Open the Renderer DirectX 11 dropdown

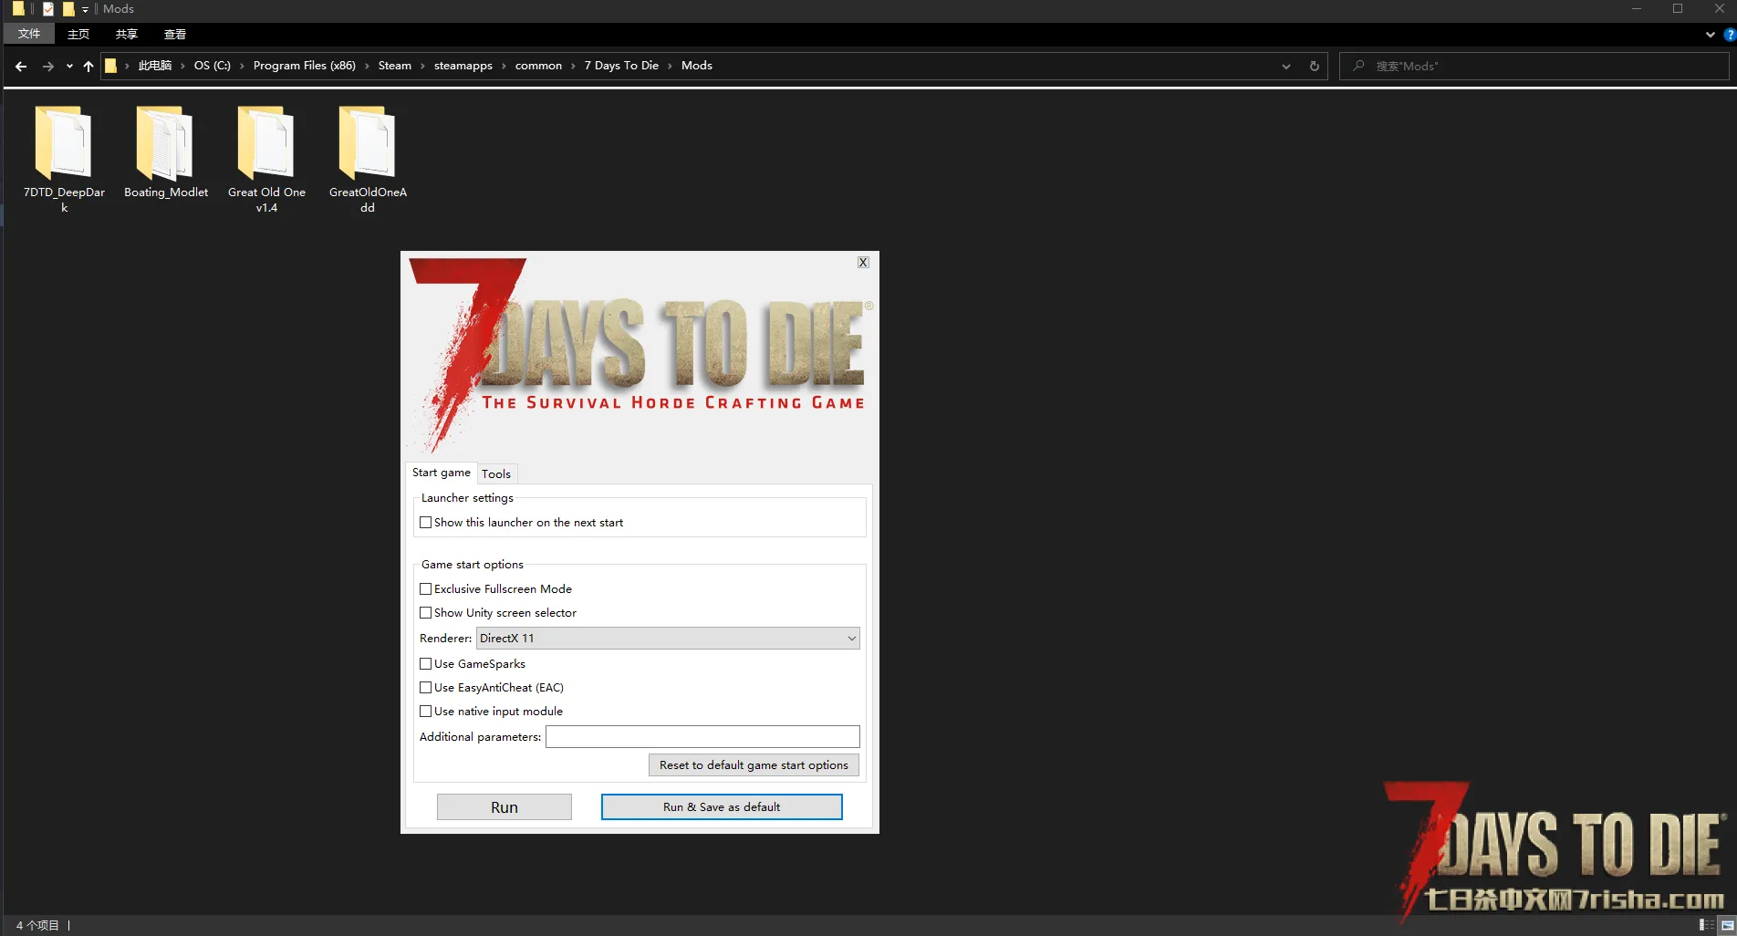(x=668, y=639)
